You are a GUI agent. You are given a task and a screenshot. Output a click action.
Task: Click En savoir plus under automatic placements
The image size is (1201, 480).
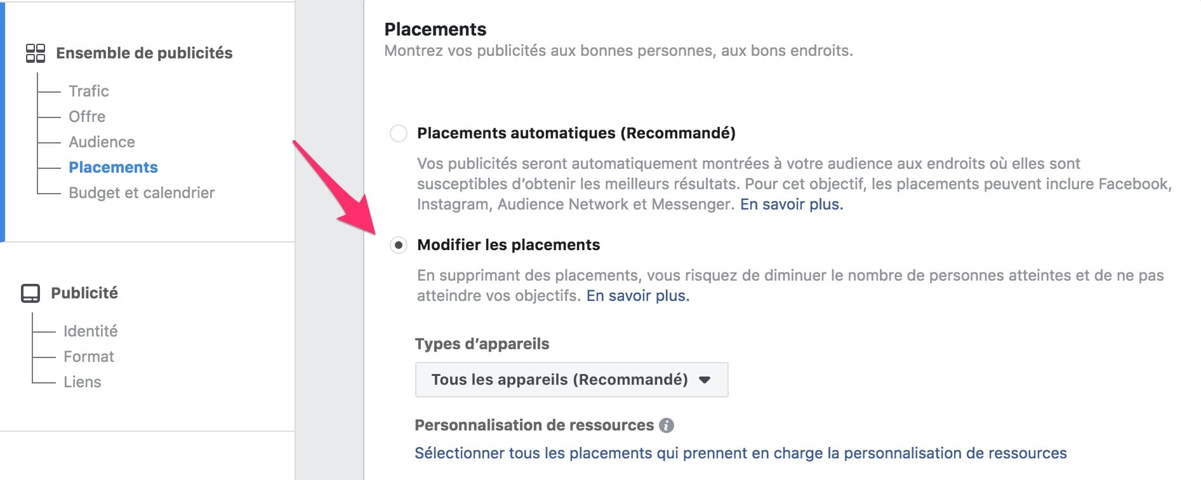(792, 204)
